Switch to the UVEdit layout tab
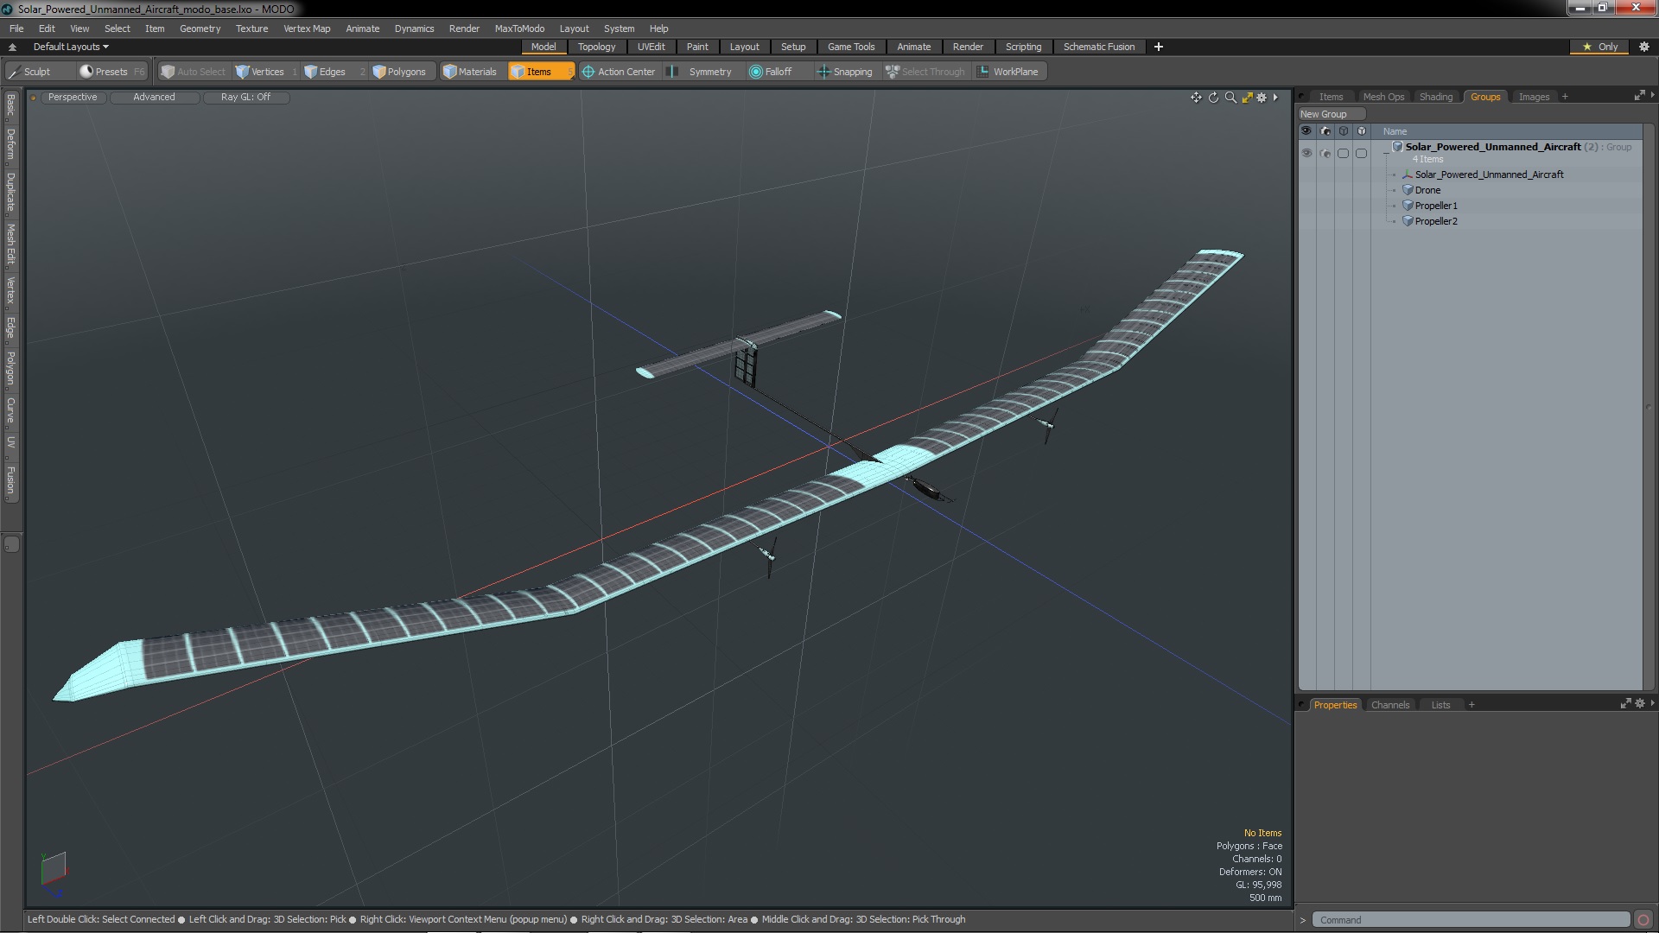The width and height of the screenshot is (1659, 933). [651, 47]
